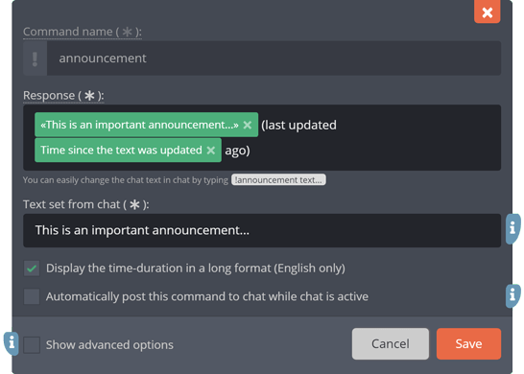Focus the Command name field containing announcement
The image size is (524, 374).
[274, 58]
